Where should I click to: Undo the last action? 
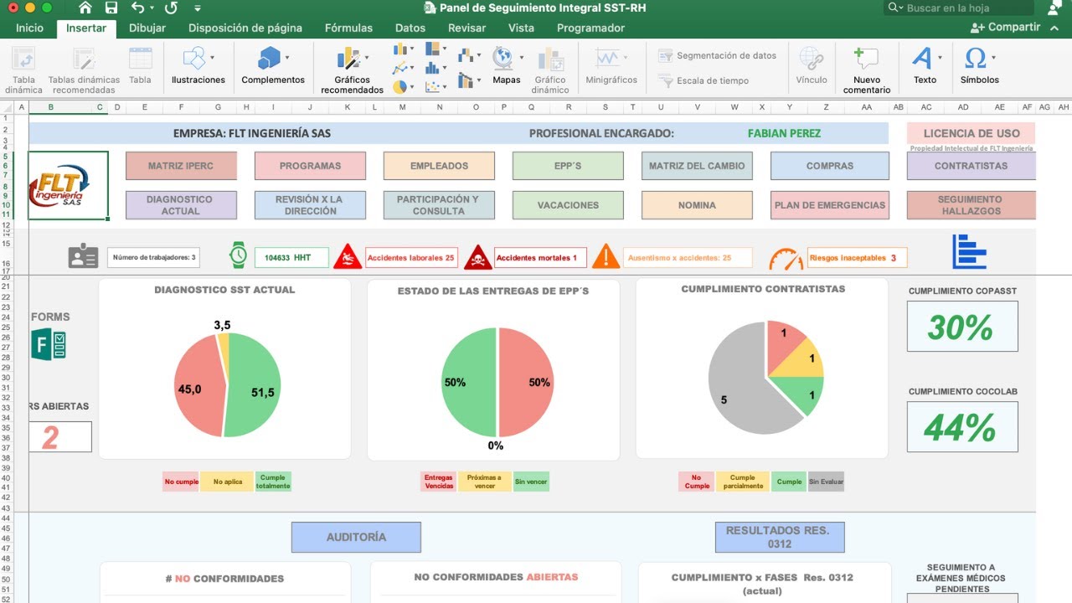point(139,8)
